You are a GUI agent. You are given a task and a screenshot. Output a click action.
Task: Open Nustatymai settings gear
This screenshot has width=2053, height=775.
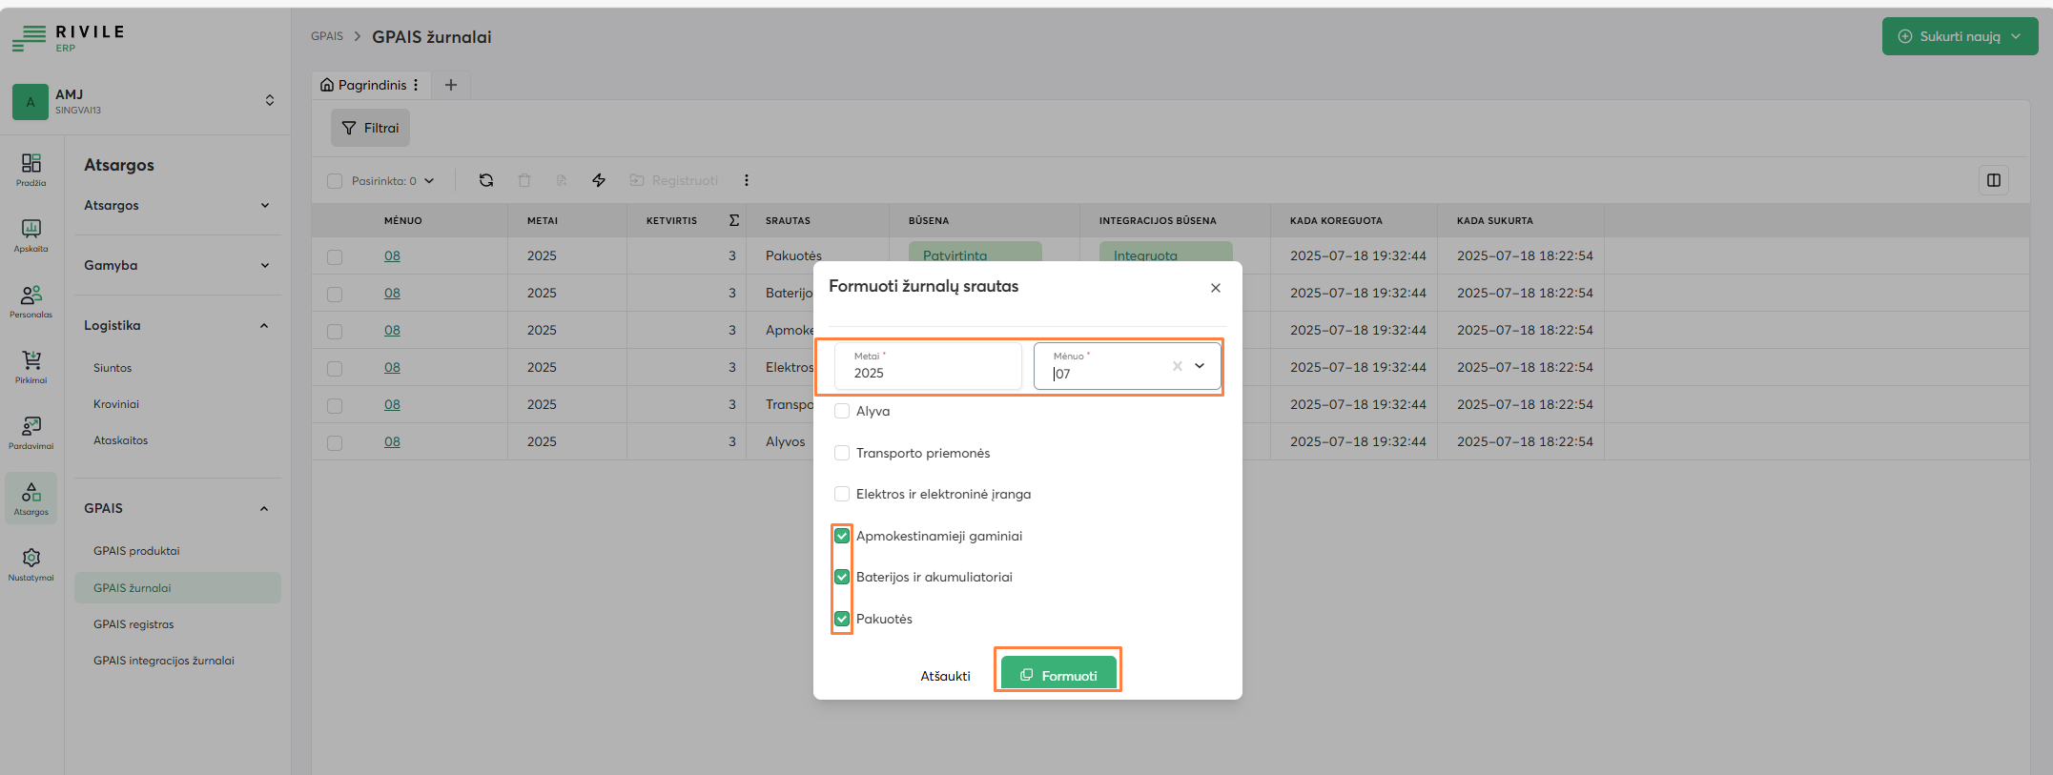point(31,563)
